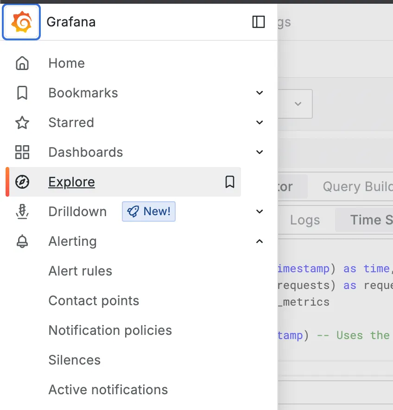
Task: Open the Silences page
Action: tap(75, 360)
